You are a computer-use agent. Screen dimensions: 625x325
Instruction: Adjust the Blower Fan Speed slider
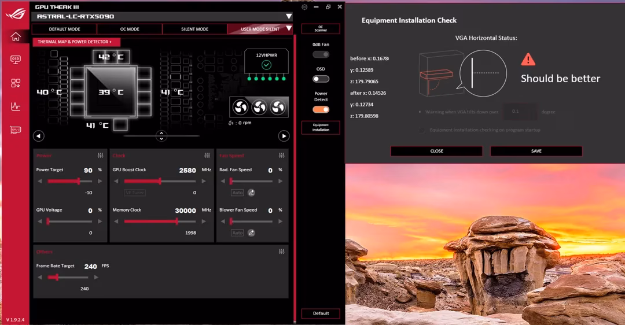point(251,221)
